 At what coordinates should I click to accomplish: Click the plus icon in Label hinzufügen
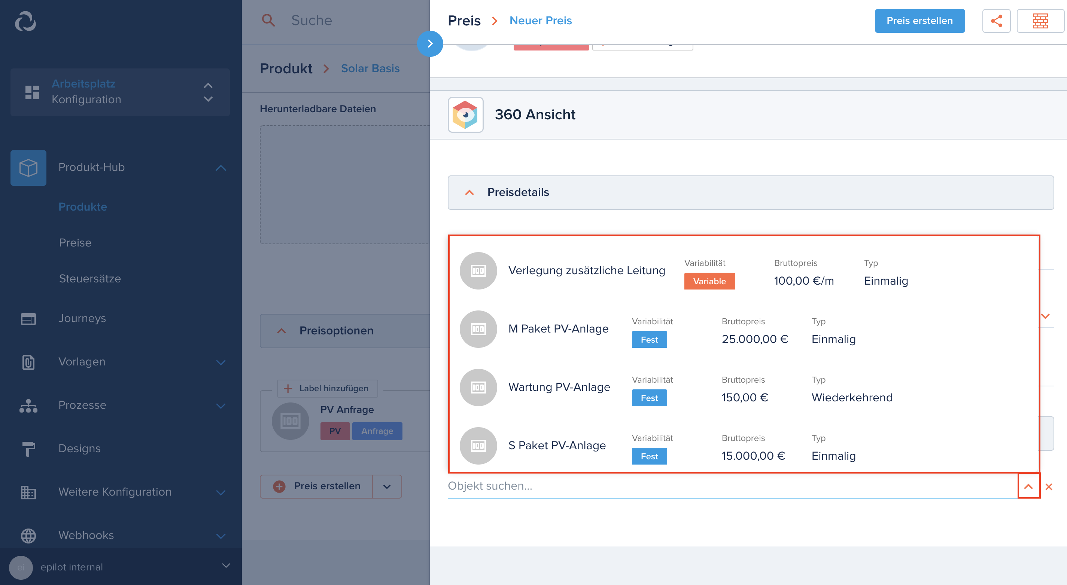coord(288,389)
